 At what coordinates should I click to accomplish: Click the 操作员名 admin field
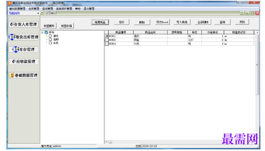(74, 146)
